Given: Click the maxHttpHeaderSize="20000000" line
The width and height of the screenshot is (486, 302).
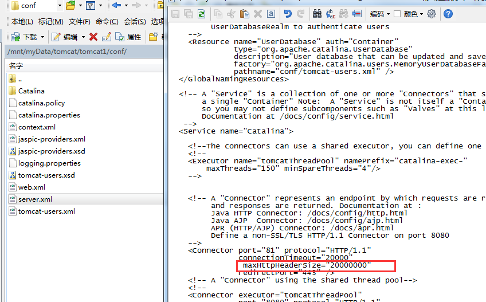Looking at the screenshot, I should [307, 265].
